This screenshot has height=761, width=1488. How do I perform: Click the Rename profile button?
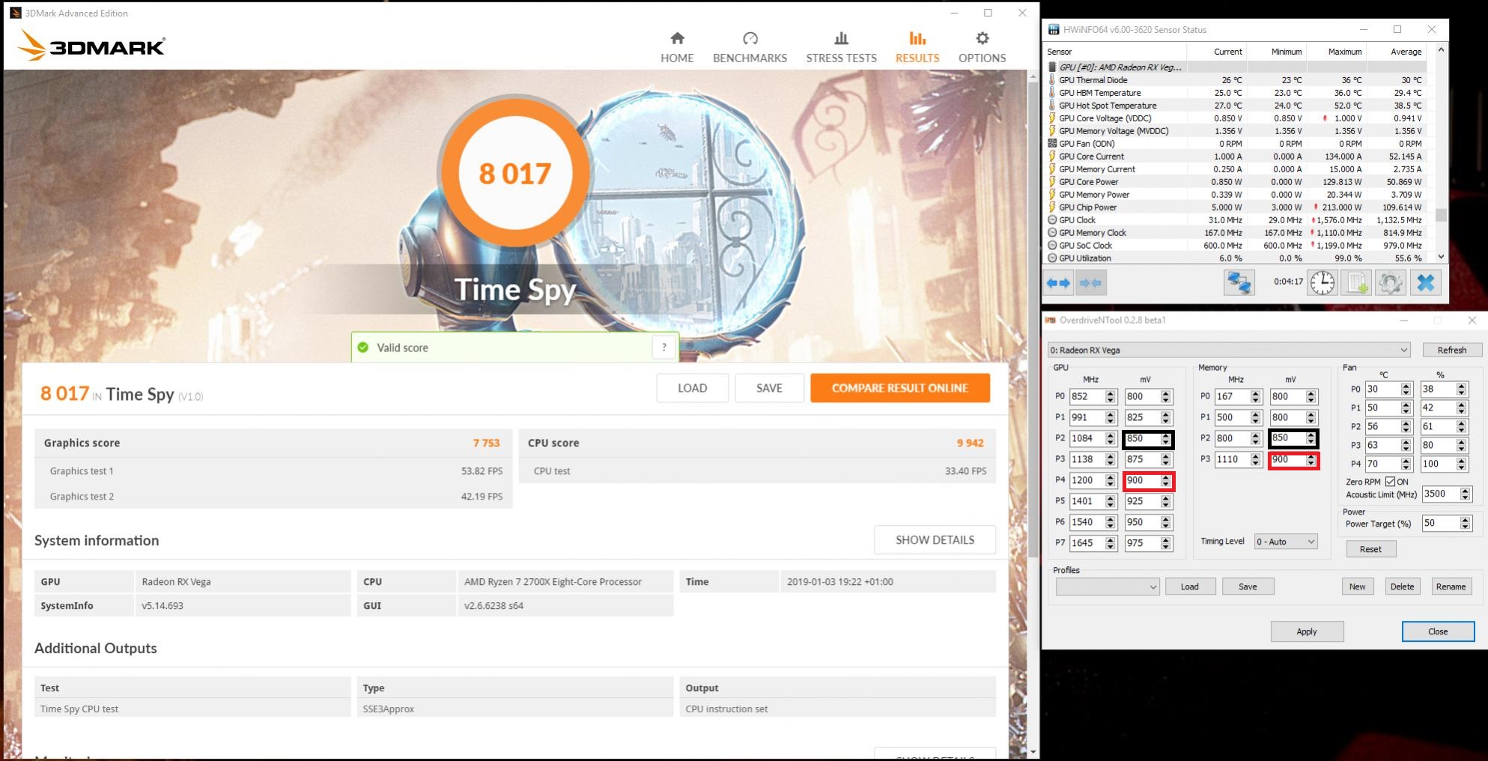click(x=1451, y=587)
